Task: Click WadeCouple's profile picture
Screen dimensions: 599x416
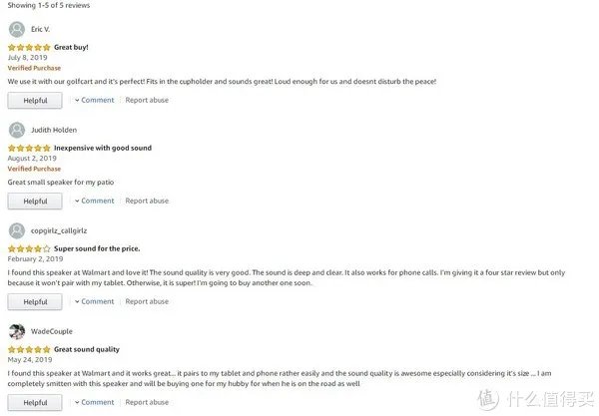Action: coord(16,331)
